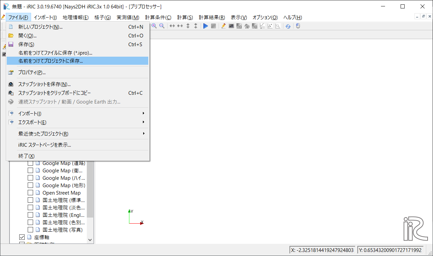Open the 3D post-processing window icon
Image resolution: width=433 pixels, height=256 pixels.
click(x=255, y=26)
